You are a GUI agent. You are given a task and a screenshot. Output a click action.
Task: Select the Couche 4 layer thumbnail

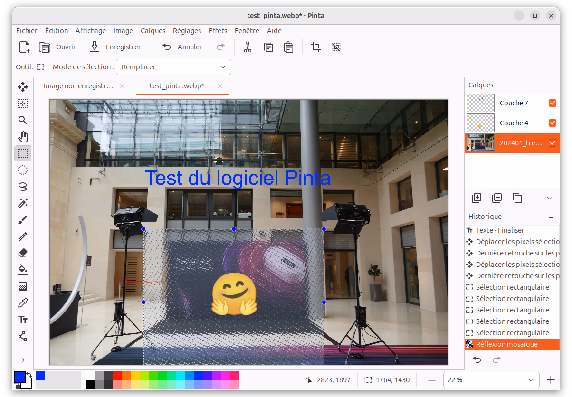[481, 123]
